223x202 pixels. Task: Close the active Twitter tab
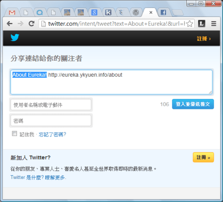pyautogui.click(x=151, y=12)
